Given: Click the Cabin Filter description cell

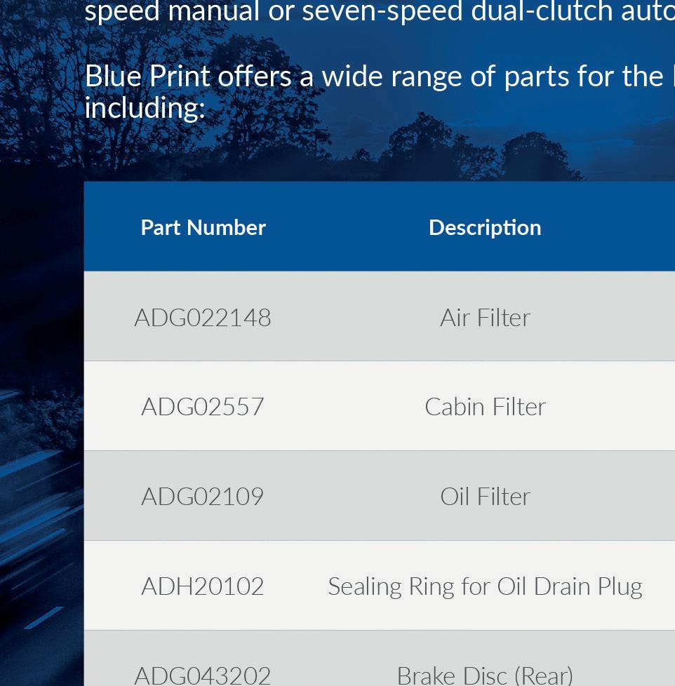Looking at the screenshot, I should 485,407.
